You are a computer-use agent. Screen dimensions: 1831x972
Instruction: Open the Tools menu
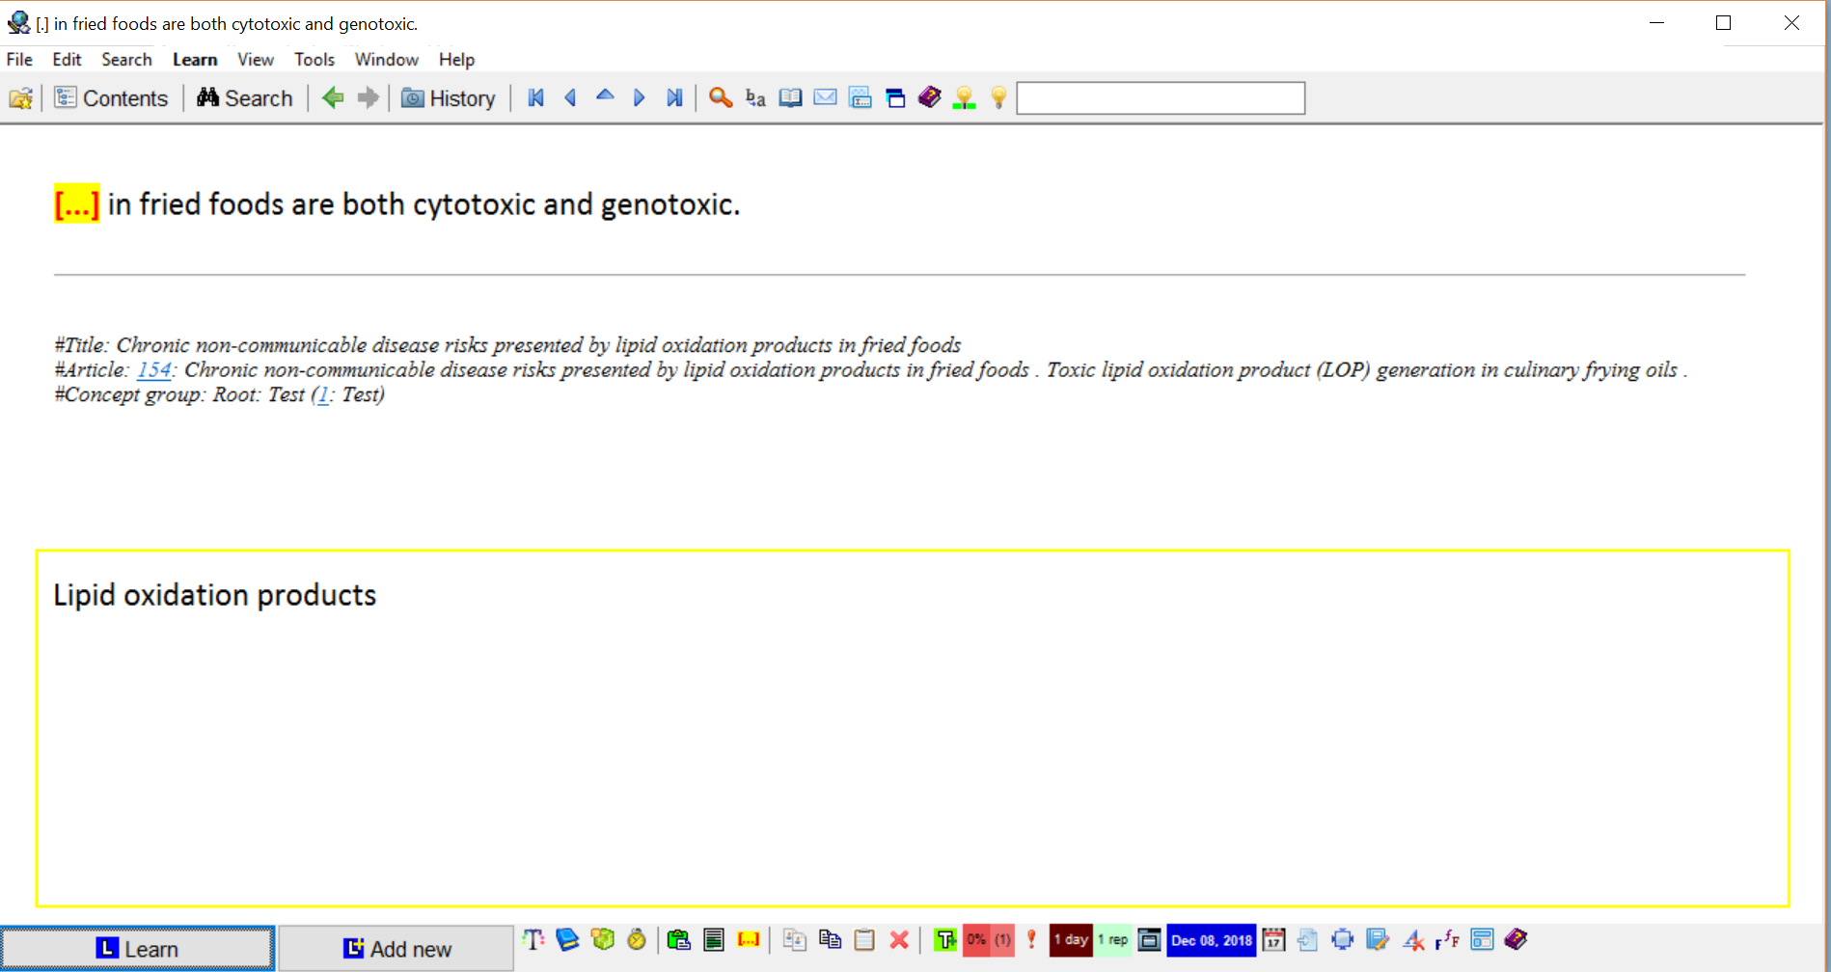(x=314, y=60)
